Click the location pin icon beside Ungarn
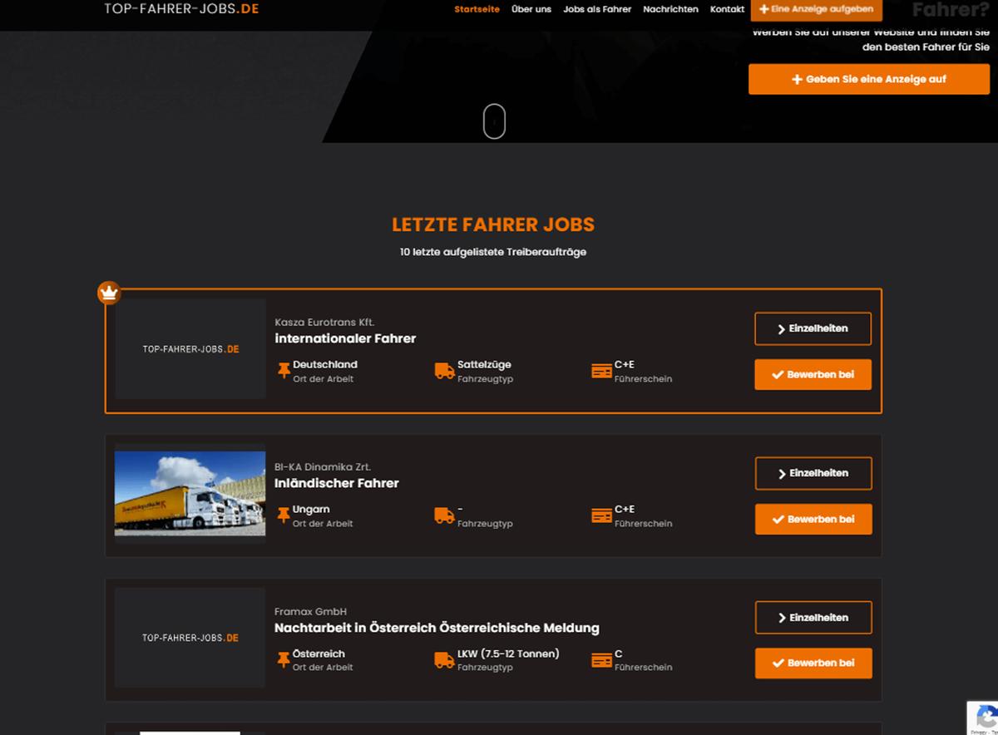 pos(284,515)
